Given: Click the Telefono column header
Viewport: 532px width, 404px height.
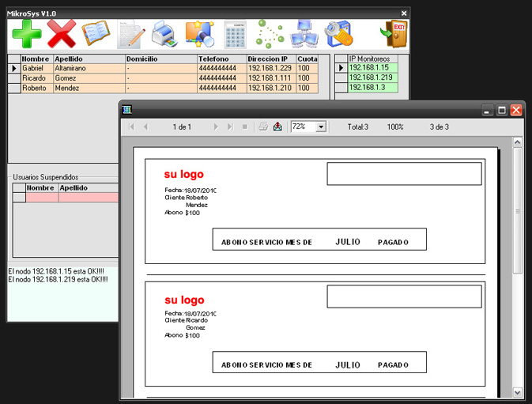Looking at the screenshot, I should [x=221, y=59].
